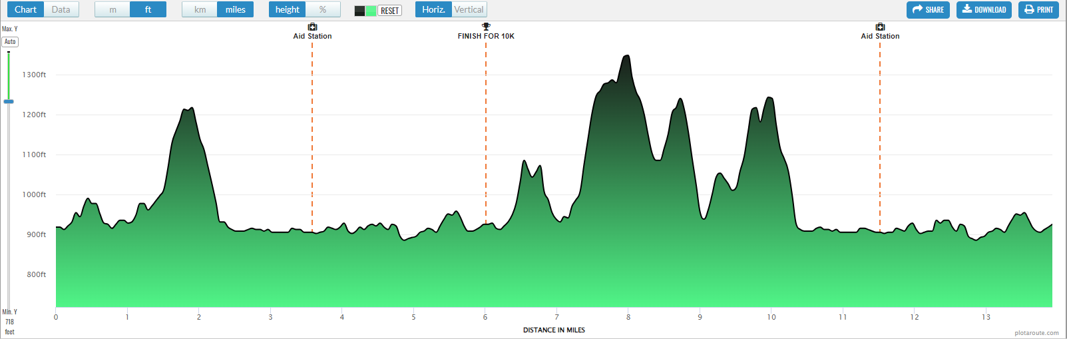Click the second Aid Station medkit icon
This screenshot has width=1067, height=339.
tap(880, 27)
